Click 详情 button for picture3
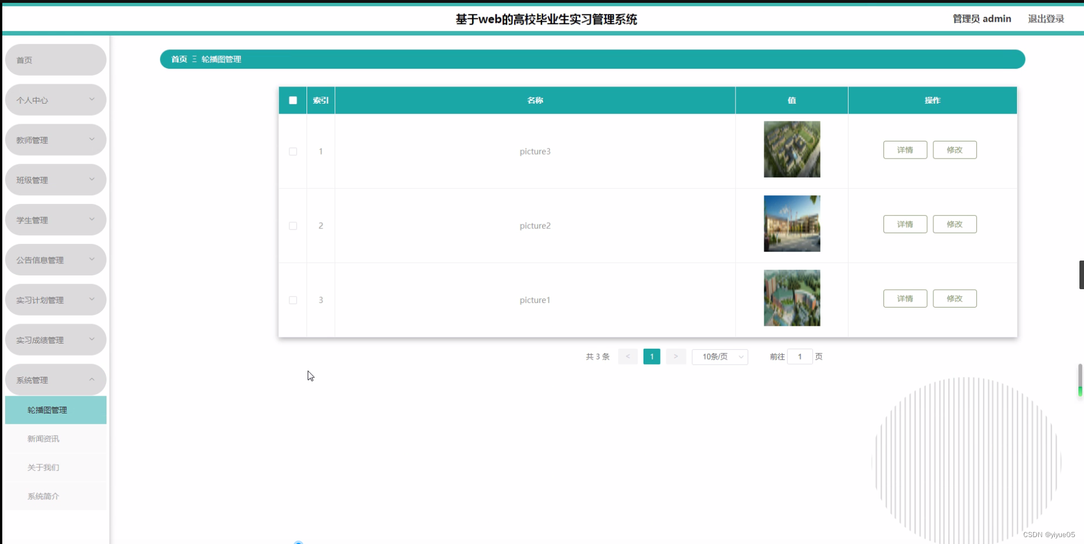The height and width of the screenshot is (544, 1084). click(x=905, y=150)
